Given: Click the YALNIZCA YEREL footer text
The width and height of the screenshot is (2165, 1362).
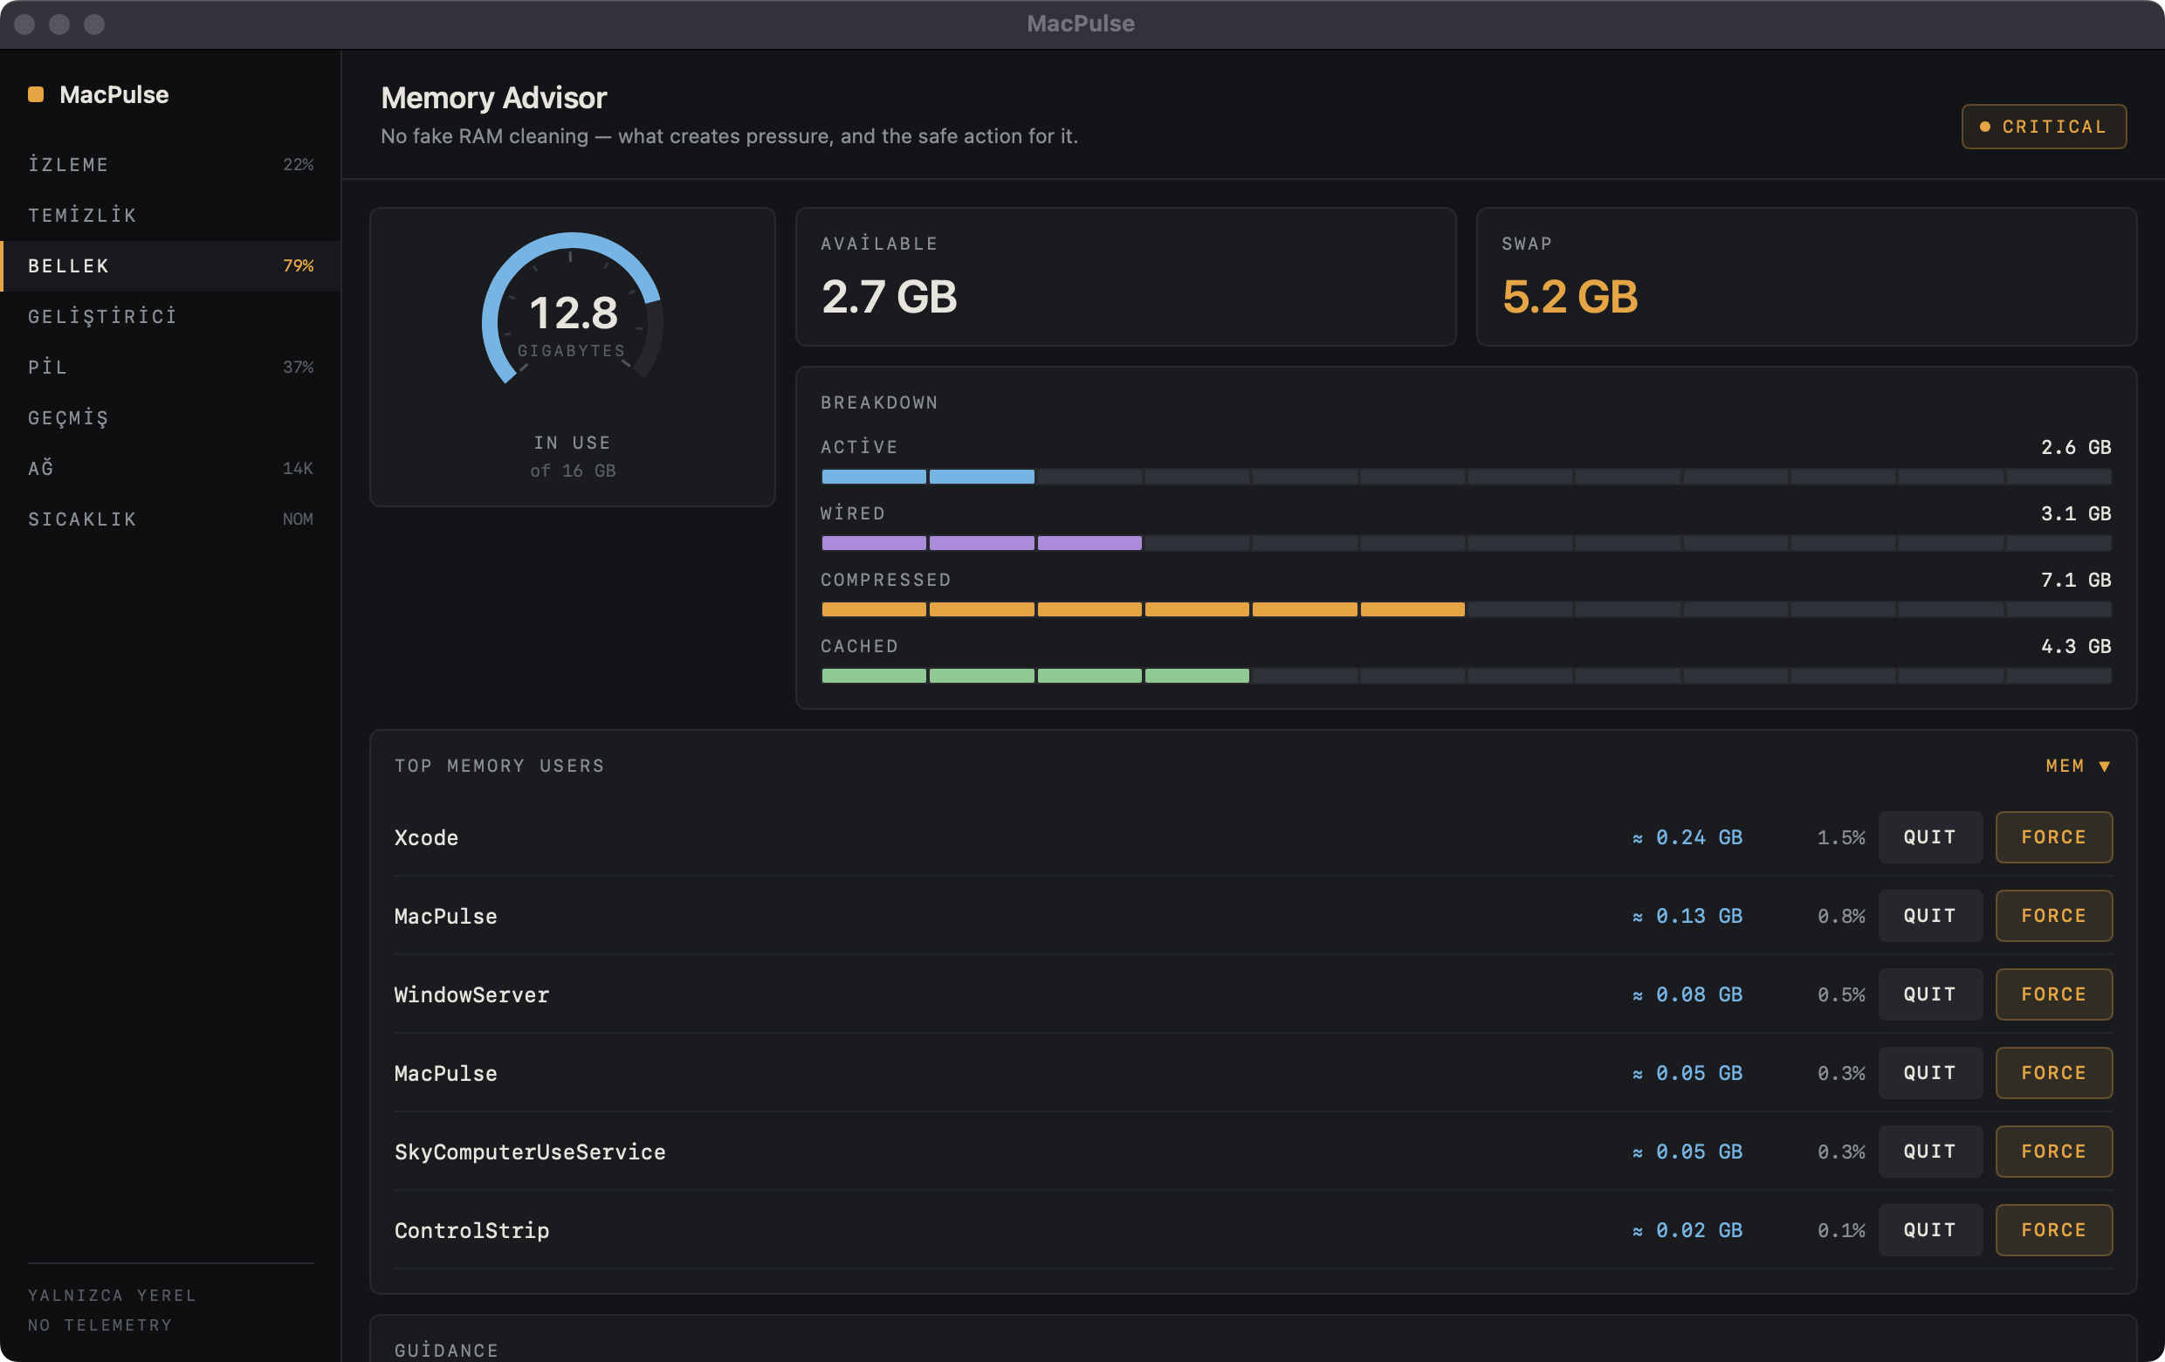Looking at the screenshot, I should tap(112, 1296).
